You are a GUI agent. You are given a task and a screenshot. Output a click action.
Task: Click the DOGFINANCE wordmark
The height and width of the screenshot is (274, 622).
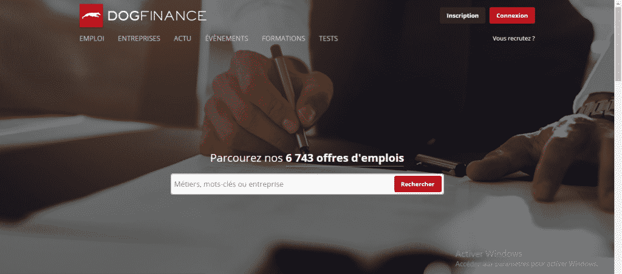point(157,16)
